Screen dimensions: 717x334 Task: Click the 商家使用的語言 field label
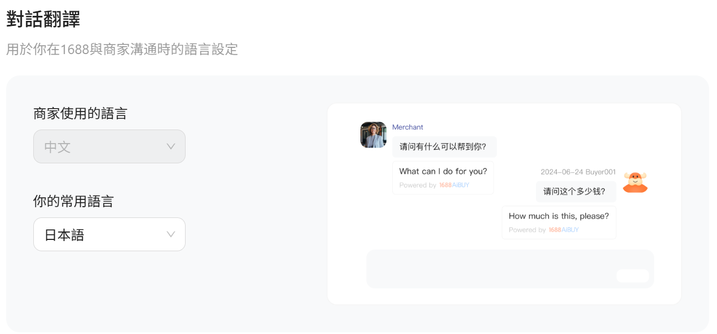80,113
